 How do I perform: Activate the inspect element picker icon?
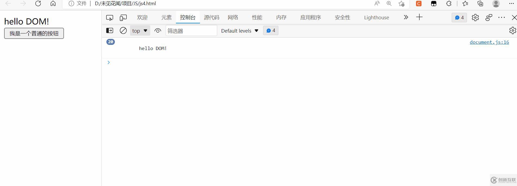tap(110, 18)
